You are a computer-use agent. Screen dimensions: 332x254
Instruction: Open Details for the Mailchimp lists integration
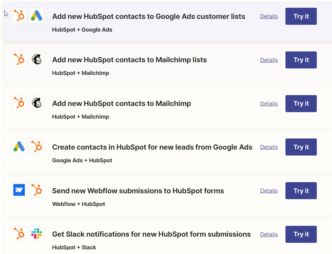tap(269, 60)
